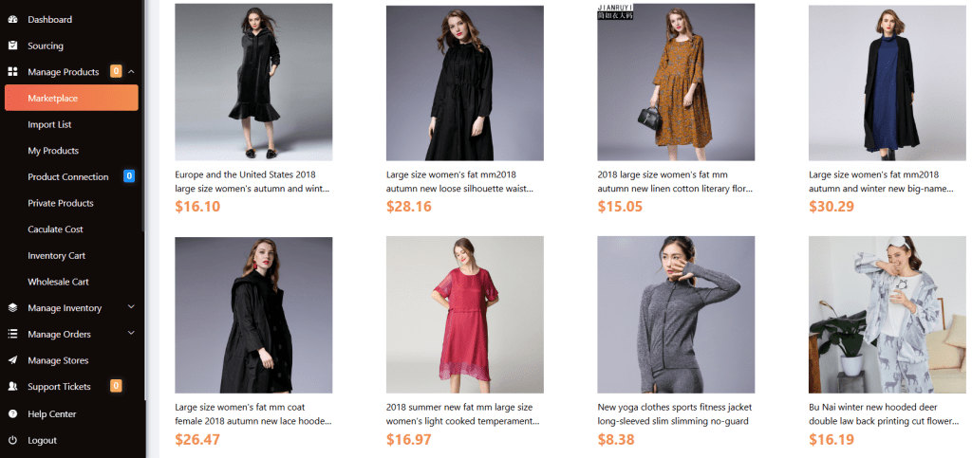Click the Manage Products grid icon
This screenshot has width=972, height=458.
tap(12, 72)
